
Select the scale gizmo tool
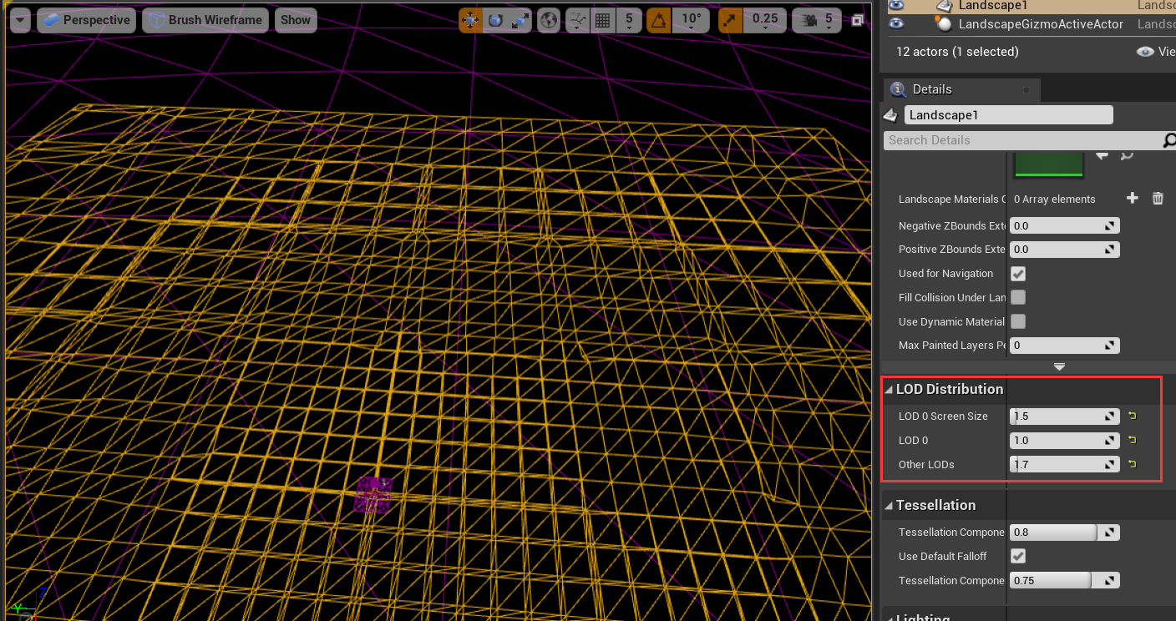point(520,20)
